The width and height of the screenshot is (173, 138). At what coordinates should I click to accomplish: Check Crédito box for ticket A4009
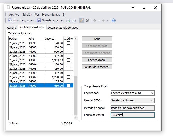68,86
